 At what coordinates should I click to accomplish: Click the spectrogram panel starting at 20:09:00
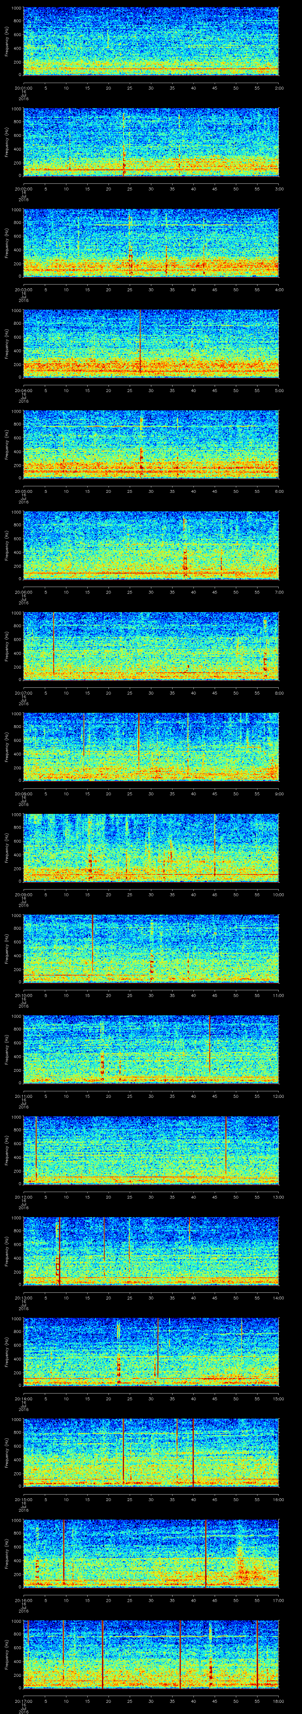point(151,848)
